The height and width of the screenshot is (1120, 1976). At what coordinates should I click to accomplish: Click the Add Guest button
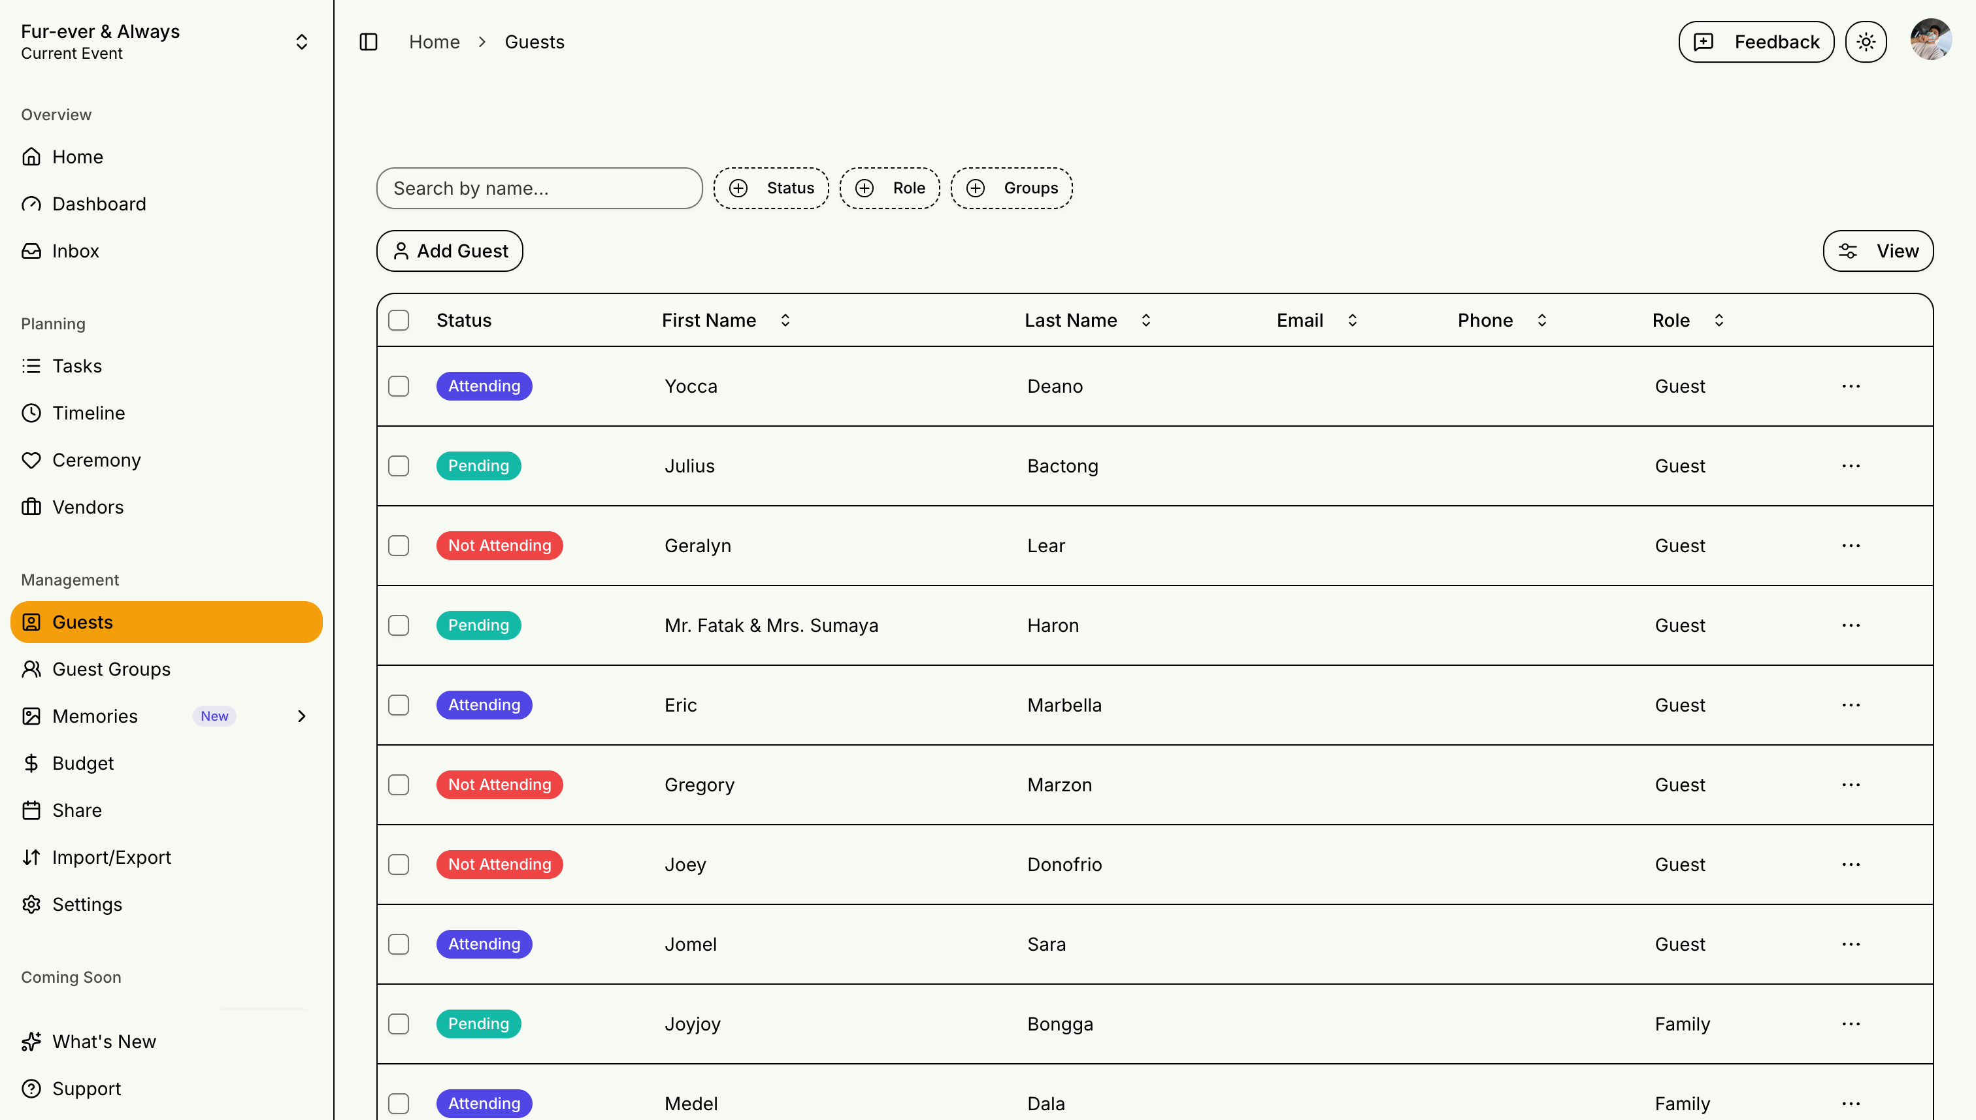(449, 251)
